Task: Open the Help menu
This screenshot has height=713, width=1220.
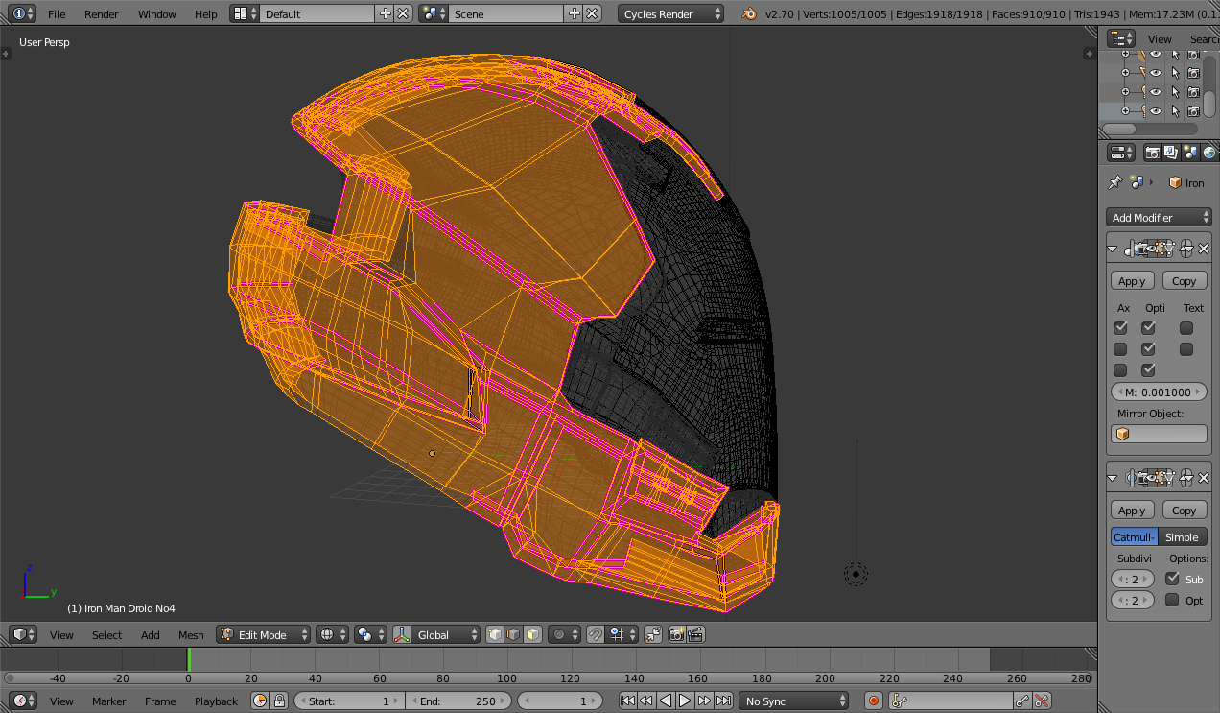Action: click(205, 13)
